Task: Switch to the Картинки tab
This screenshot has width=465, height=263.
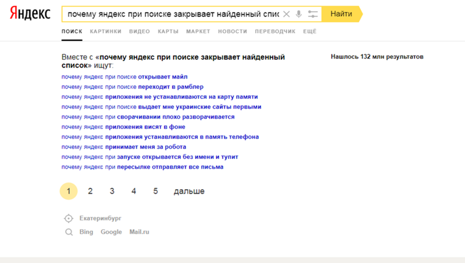Action: (106, 31)
